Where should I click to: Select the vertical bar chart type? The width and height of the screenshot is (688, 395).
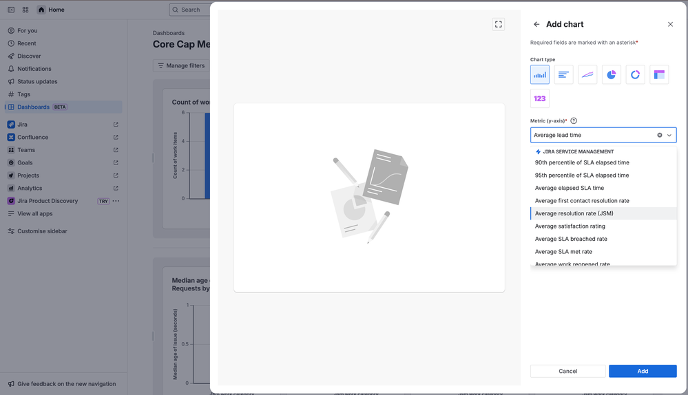540,74
